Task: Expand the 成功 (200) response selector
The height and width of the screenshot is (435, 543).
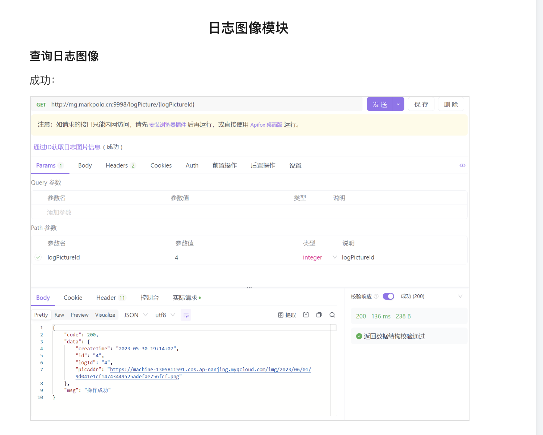Action: [460, 296]
